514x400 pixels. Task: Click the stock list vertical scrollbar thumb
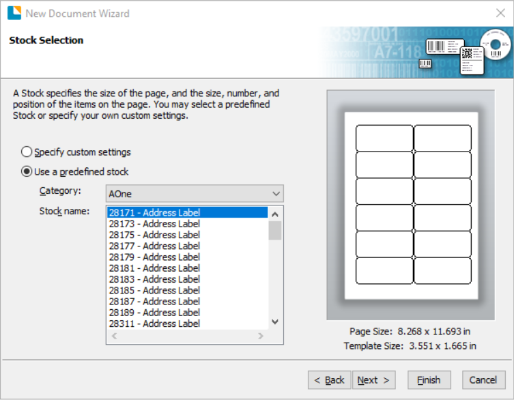275,231
